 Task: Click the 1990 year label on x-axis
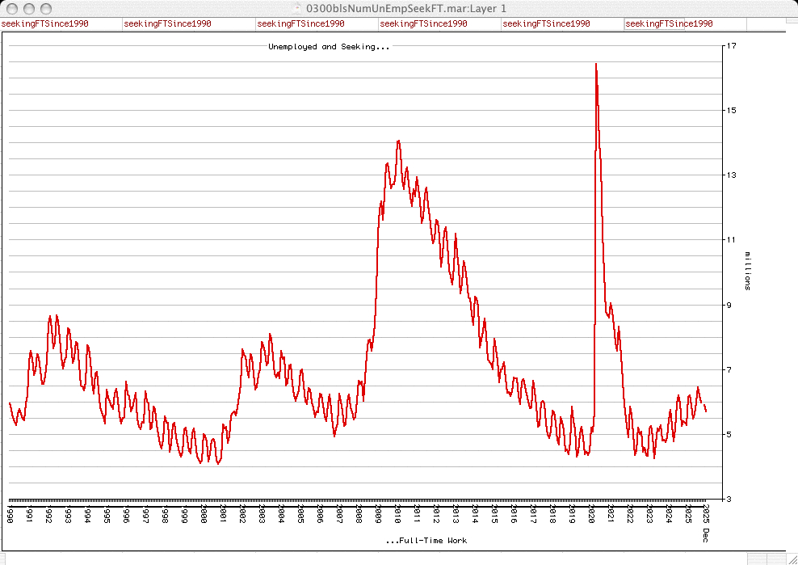tap(10, 515)
